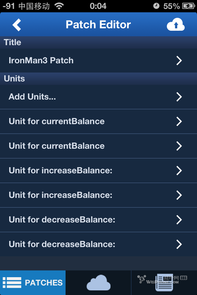Open the second Unit for currentBalance chevron
The image size is (197, 295).
coord(179,146)
